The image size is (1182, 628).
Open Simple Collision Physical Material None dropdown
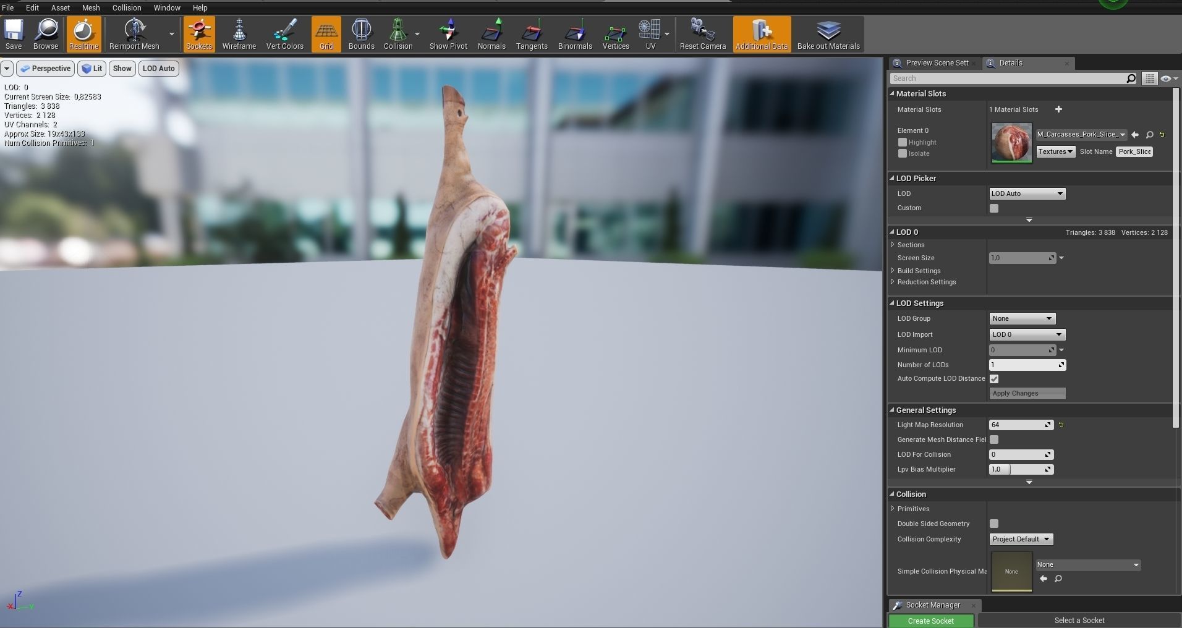tap(1088, 564)
